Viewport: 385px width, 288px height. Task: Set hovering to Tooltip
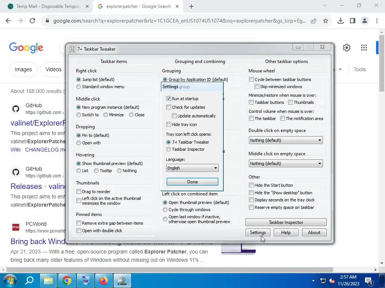(x=96, y=171)
